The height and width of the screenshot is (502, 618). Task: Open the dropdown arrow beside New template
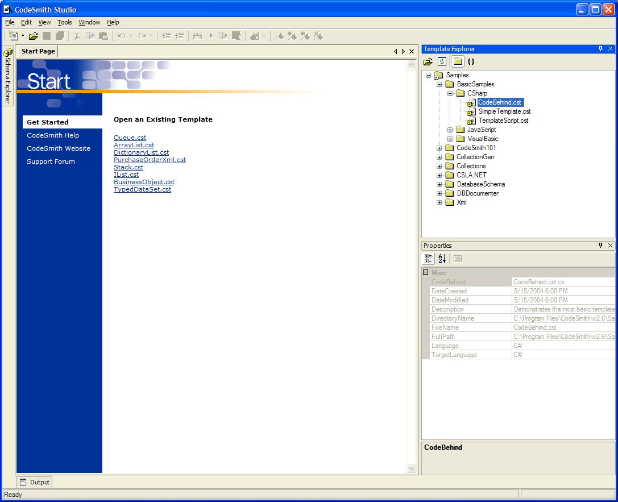pos(23,36)
